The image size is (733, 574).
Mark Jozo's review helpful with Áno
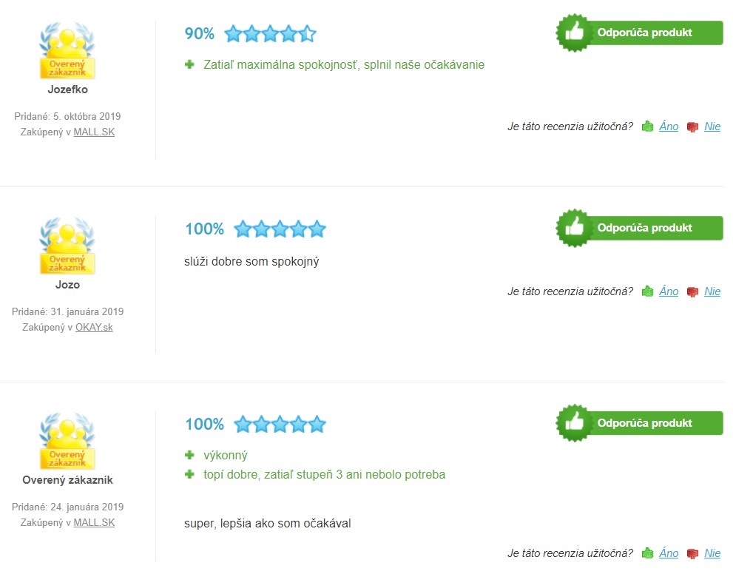pos(669,291)
